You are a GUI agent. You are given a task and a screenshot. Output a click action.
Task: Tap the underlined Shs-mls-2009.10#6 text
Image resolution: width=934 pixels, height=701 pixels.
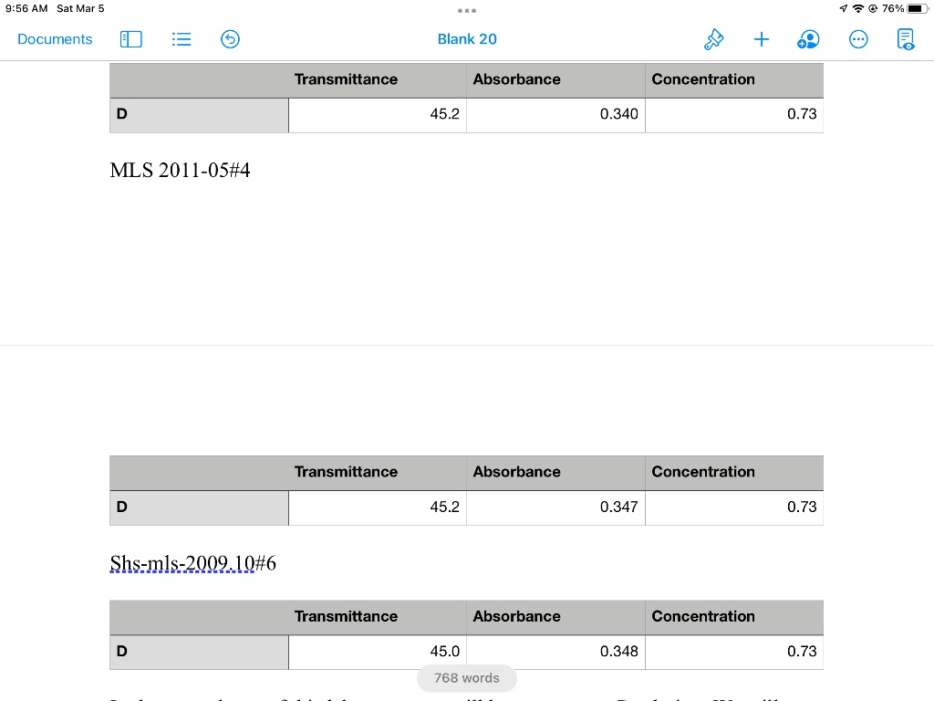pos(192,563)
